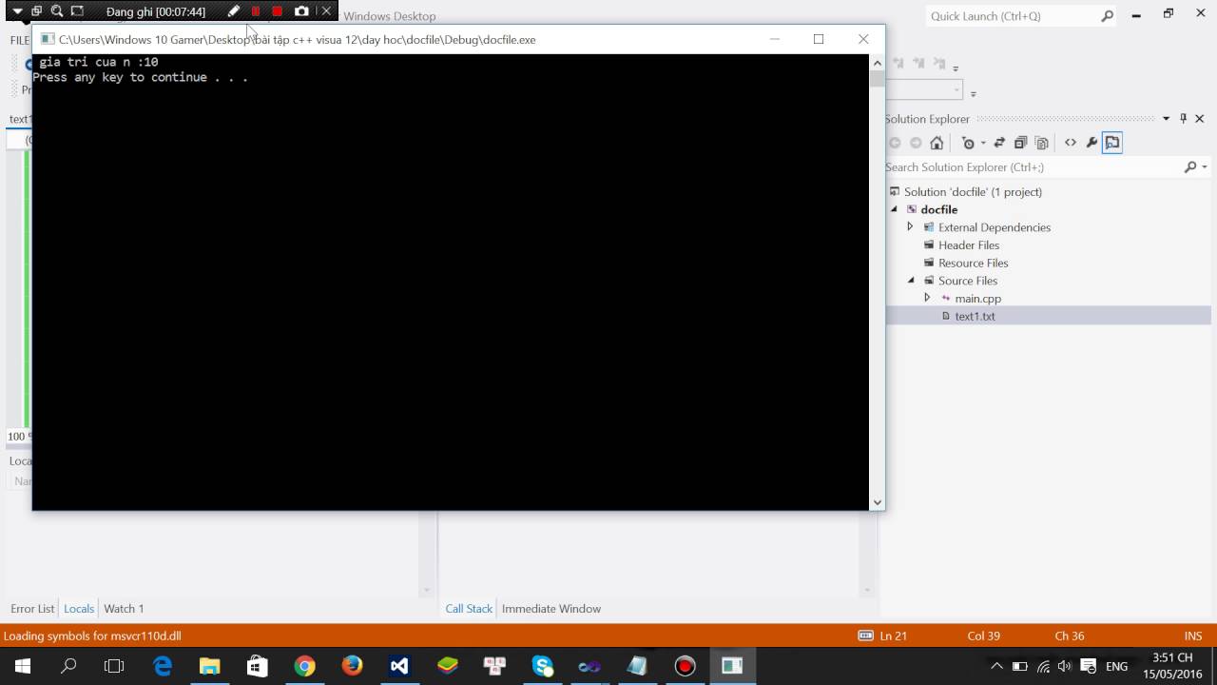This screenshot has height=685, width=1217.
Task: Switch to the Call Stack tab
Action: tap(469, 609)
